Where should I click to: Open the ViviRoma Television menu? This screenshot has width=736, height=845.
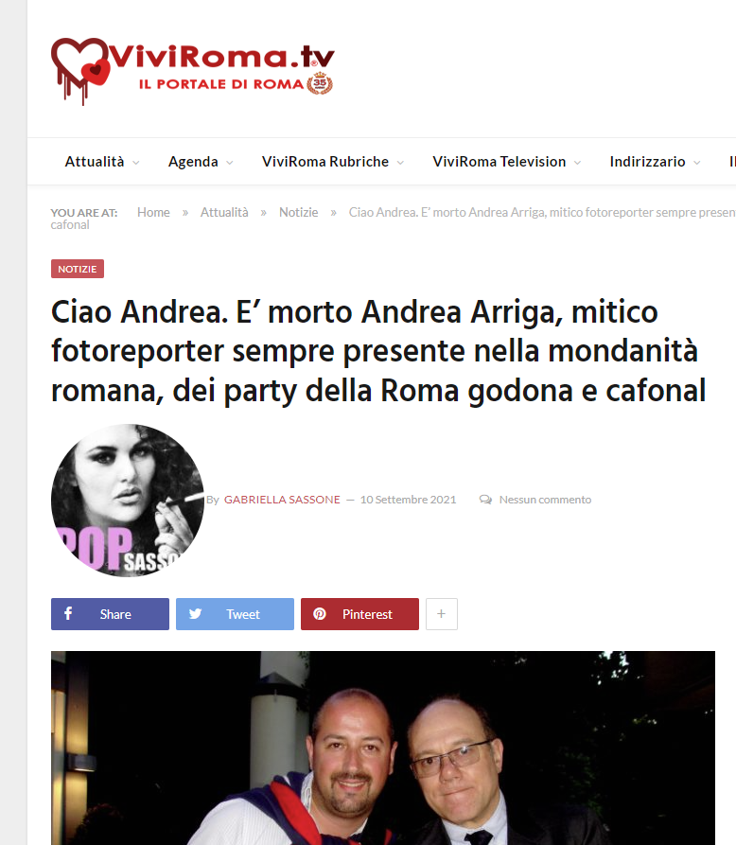(499, 162)
